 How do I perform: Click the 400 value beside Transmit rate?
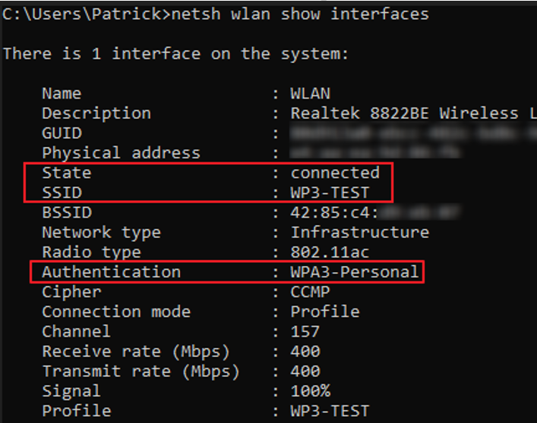[305, 371]
